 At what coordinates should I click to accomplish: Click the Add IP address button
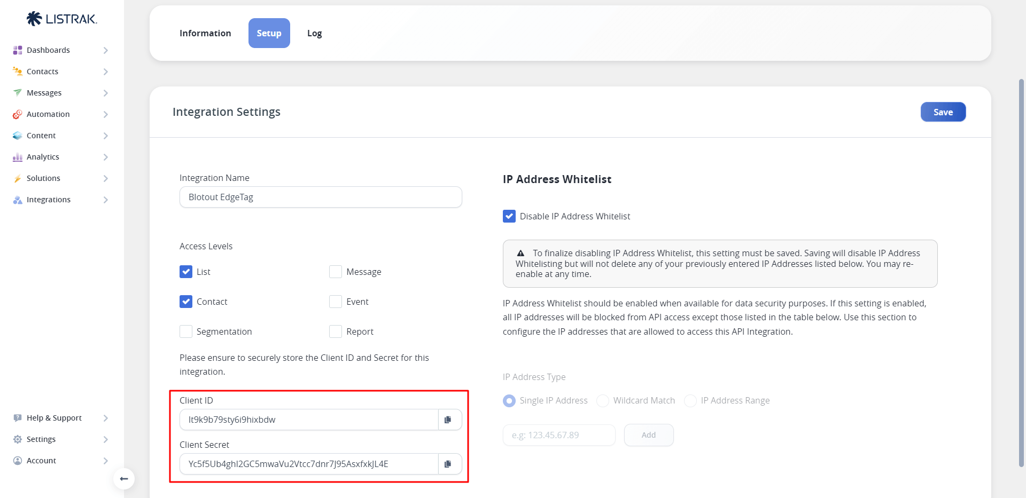point(648,435)
